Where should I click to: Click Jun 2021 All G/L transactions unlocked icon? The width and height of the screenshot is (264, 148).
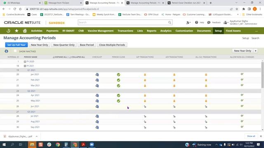pyautogui.click(x=206, y=106)
